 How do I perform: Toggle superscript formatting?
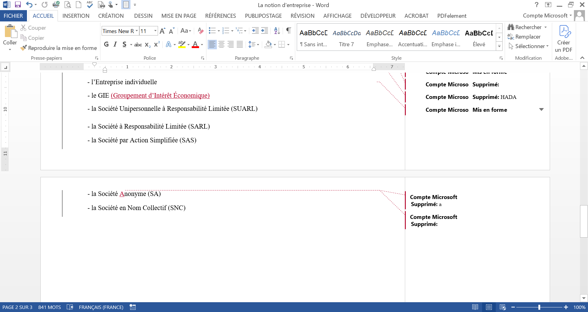click(x=157, y=44)
